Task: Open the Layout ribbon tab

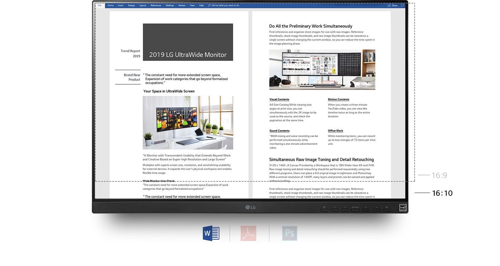Action: click(x=143, y=5)
